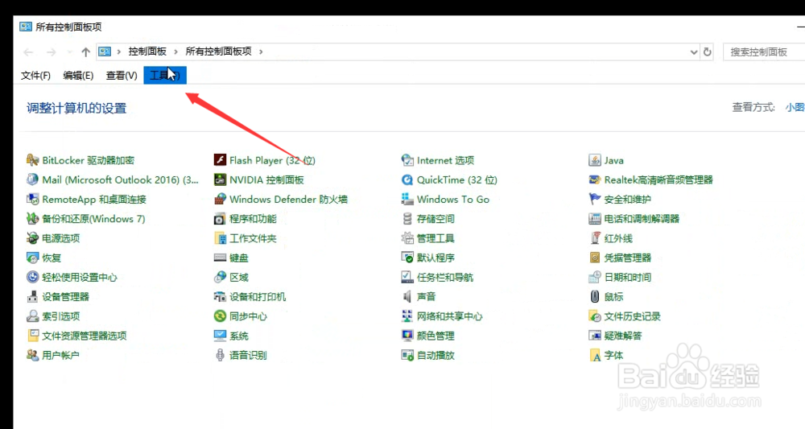Open the 恢复 icon
The width and height of the screenshot is (805, 429).
click(x=32, y=258)
